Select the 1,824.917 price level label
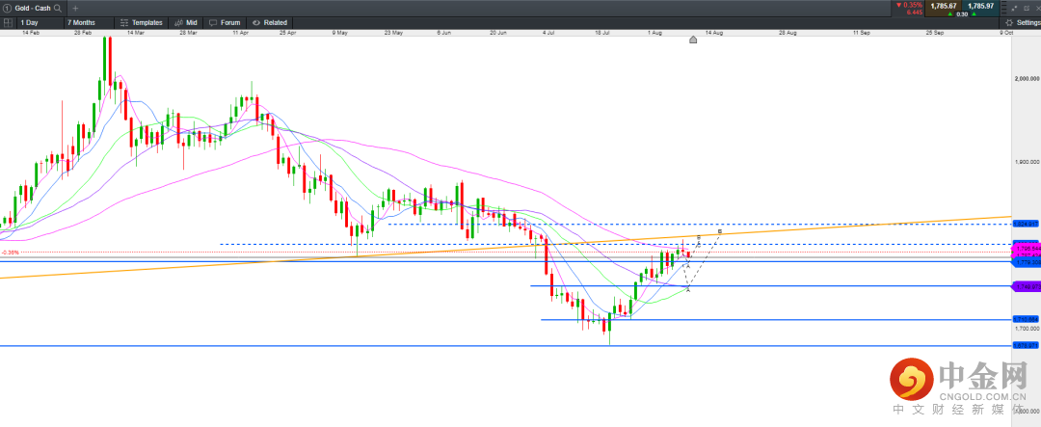 1025,225
